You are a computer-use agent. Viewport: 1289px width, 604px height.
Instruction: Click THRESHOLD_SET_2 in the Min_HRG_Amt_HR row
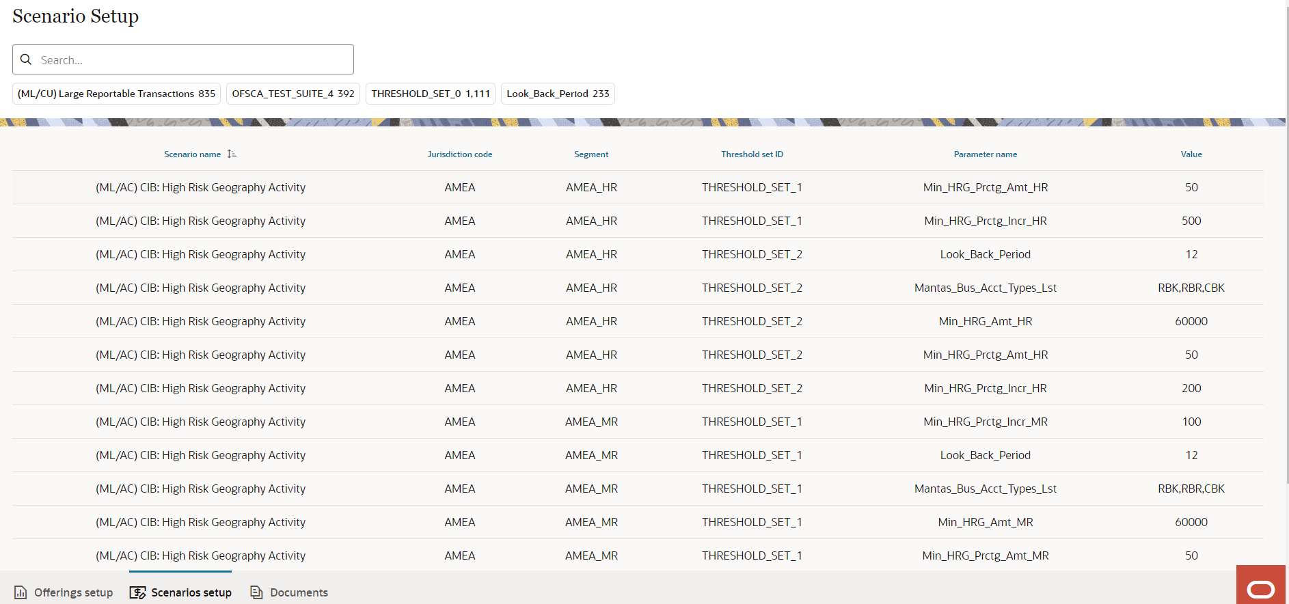pos(752,321)
